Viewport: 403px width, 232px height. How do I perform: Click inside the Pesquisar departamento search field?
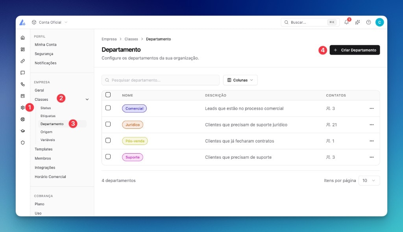pos(161,80)
